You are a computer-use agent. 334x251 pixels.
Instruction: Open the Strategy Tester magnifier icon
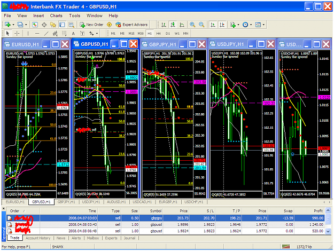[71, 25]
